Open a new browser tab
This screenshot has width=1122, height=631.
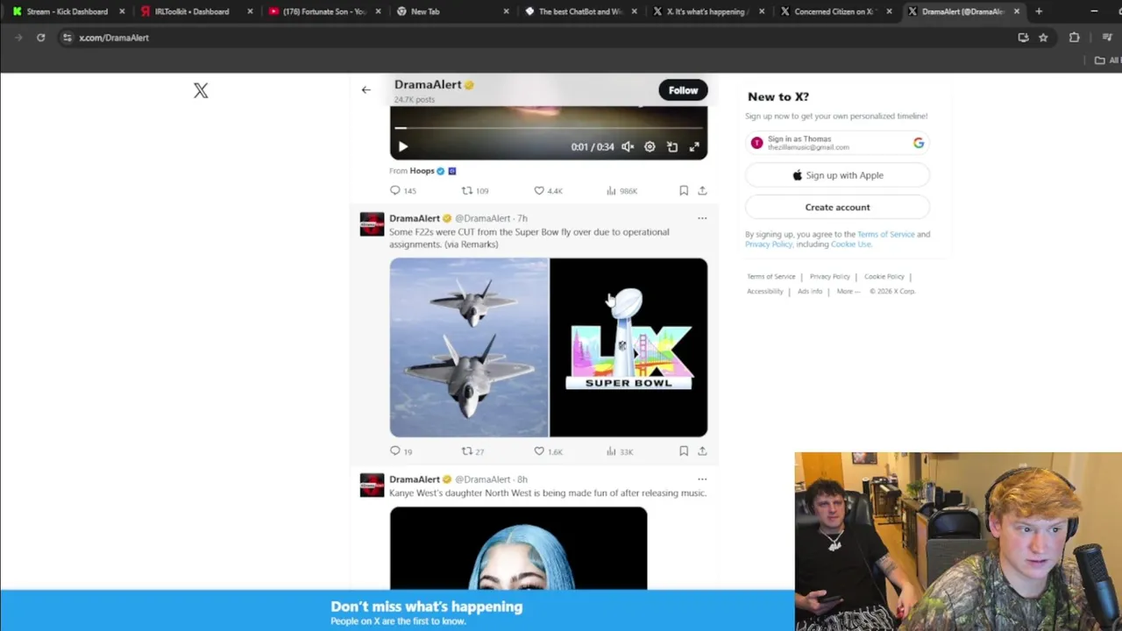1039,11
